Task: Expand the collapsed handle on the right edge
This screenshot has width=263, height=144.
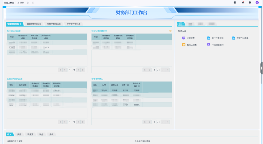Action: tap(261, 68)
